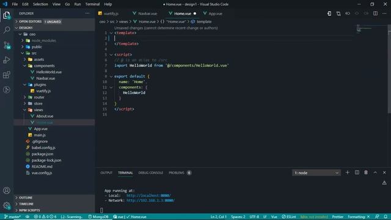This screenshot has height=220, width=391.
Task: Click the split editor icon
Action: [x=375, y=13]
